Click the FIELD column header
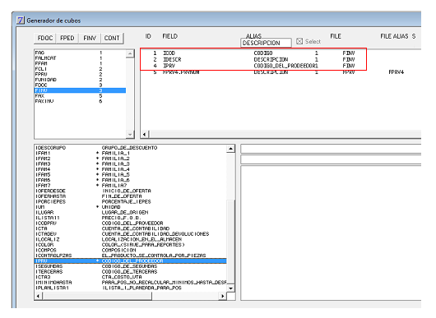The image size is (436, 318). point(170,36)
